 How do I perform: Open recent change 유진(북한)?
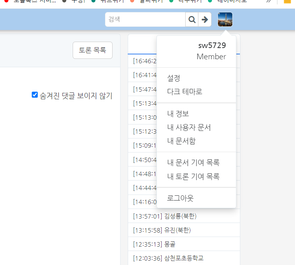click(x=177, y=230)
